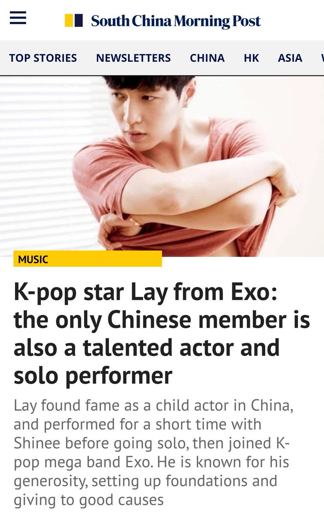Tap the man's face in the hero image
Screen dimensions: 324x514
[x=142, y=117]
